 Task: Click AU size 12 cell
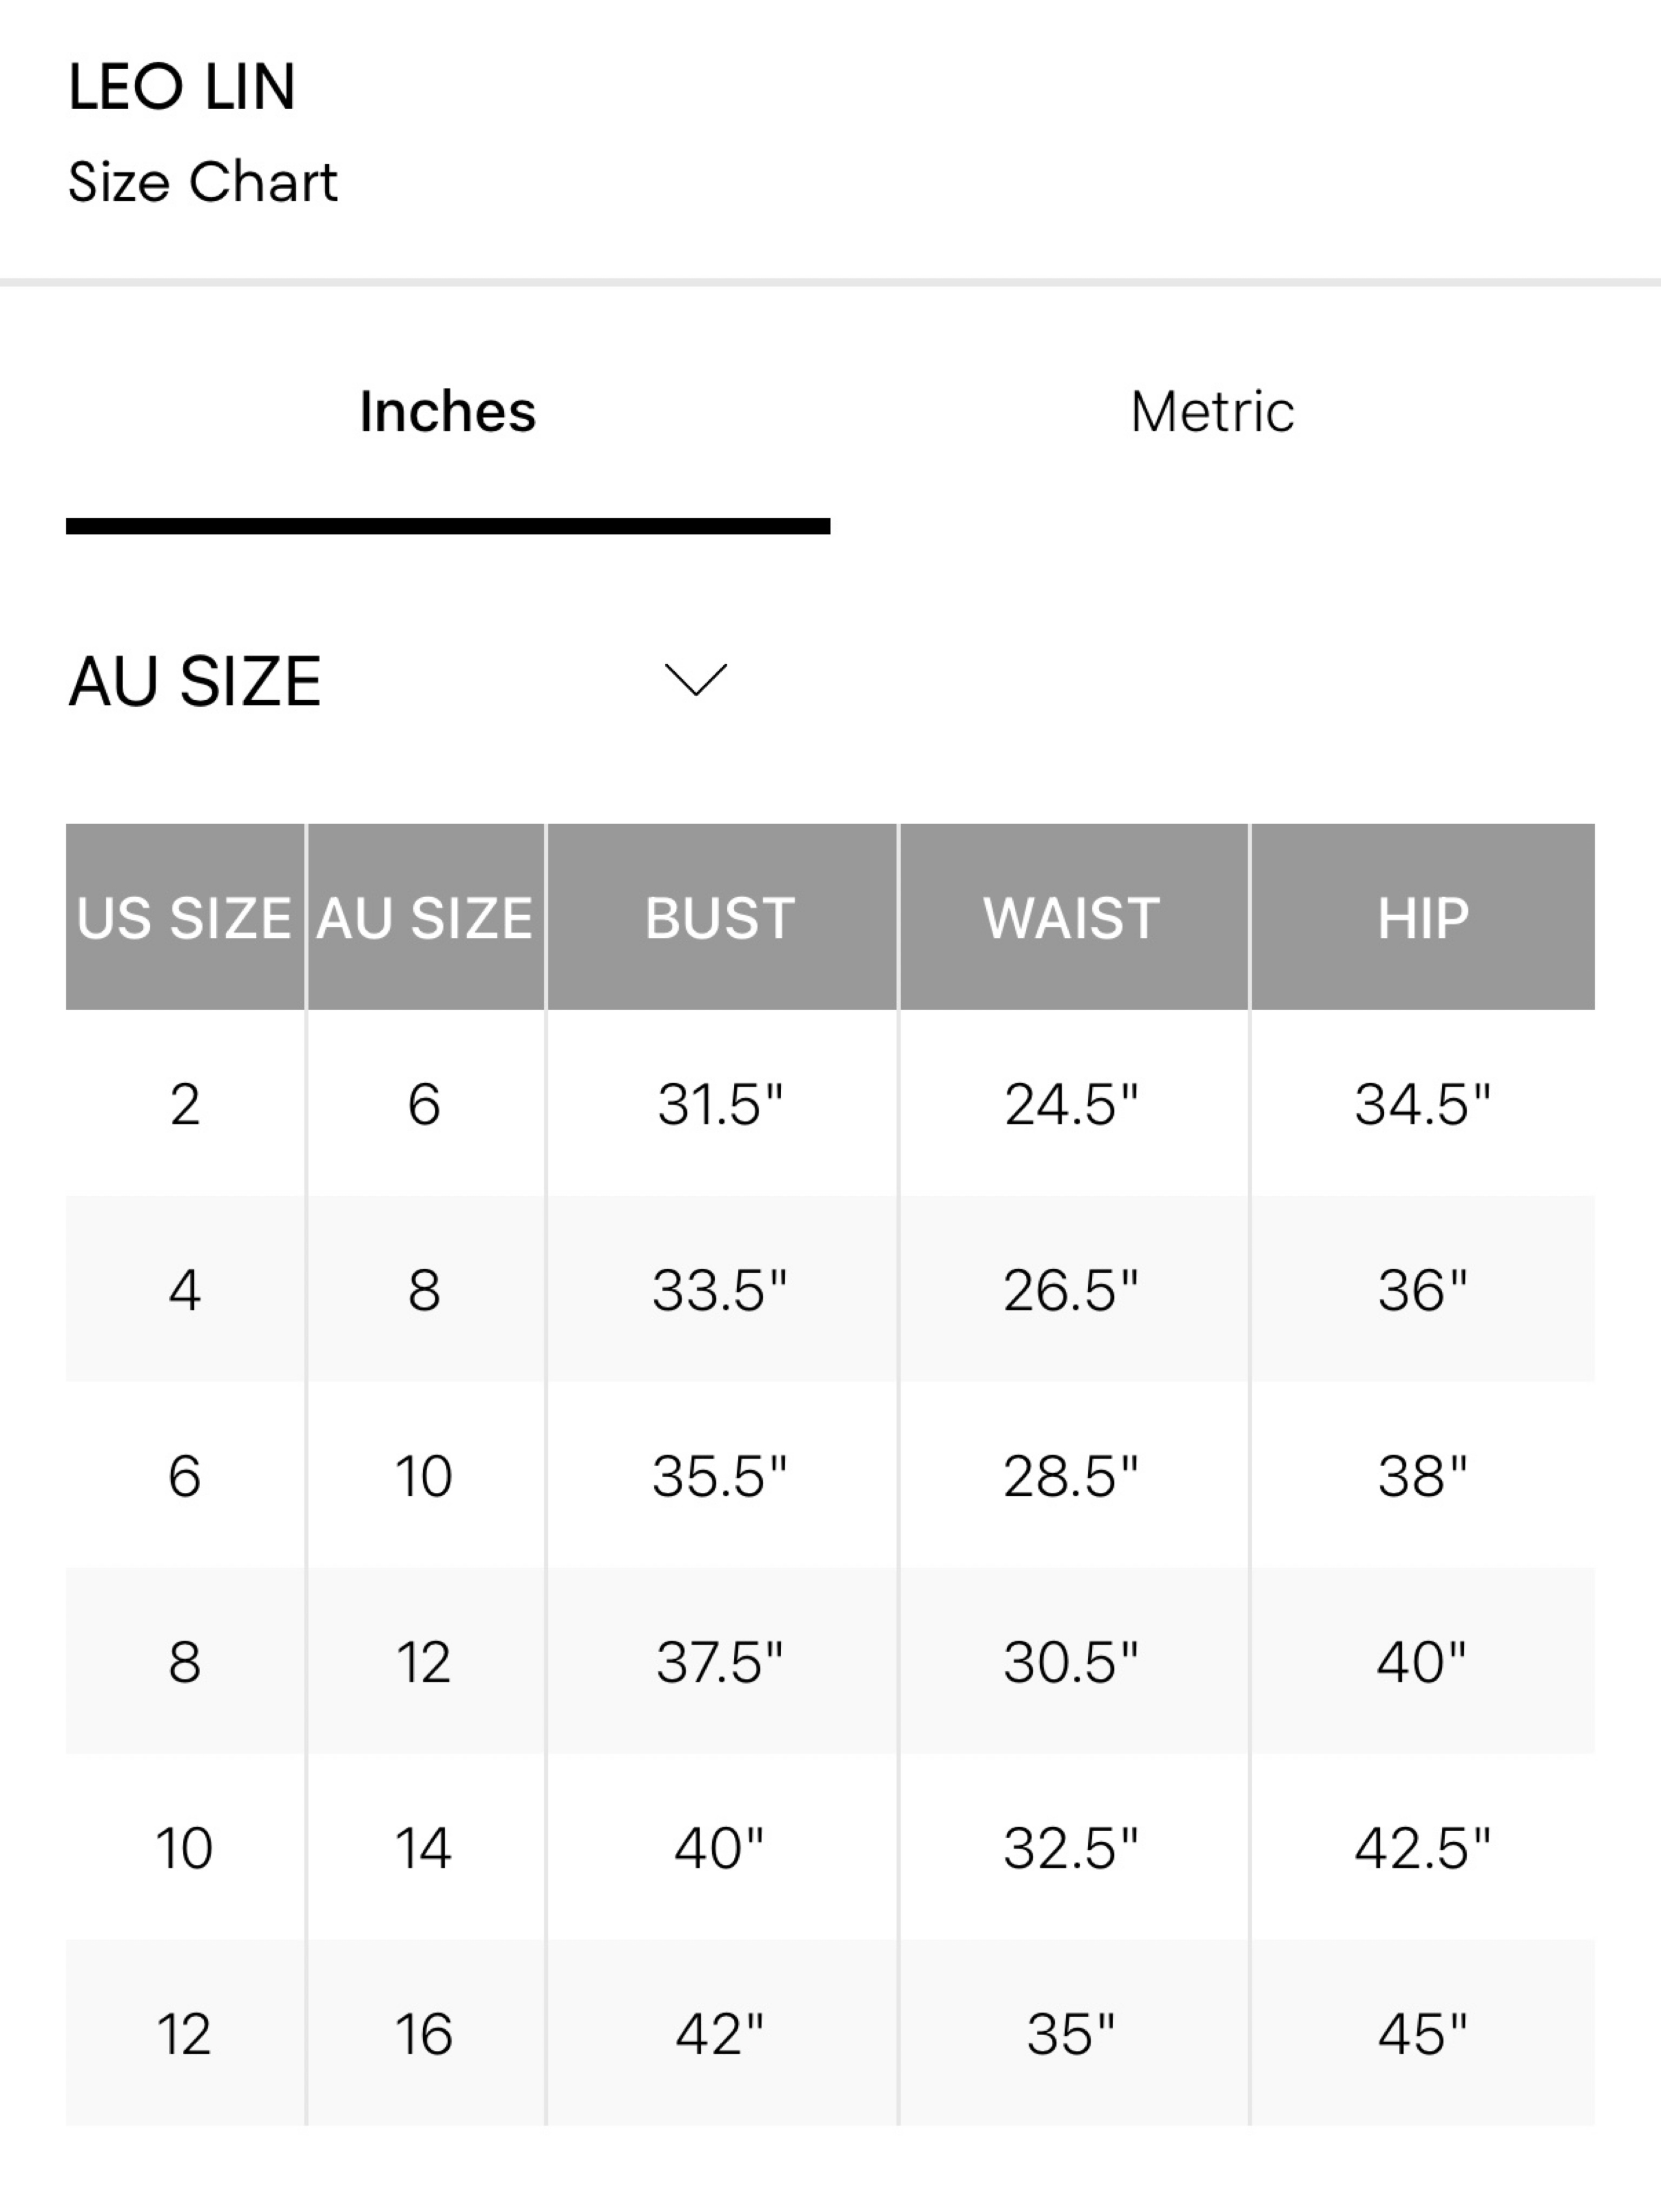pyautogui.click(x=425, y=1662)
